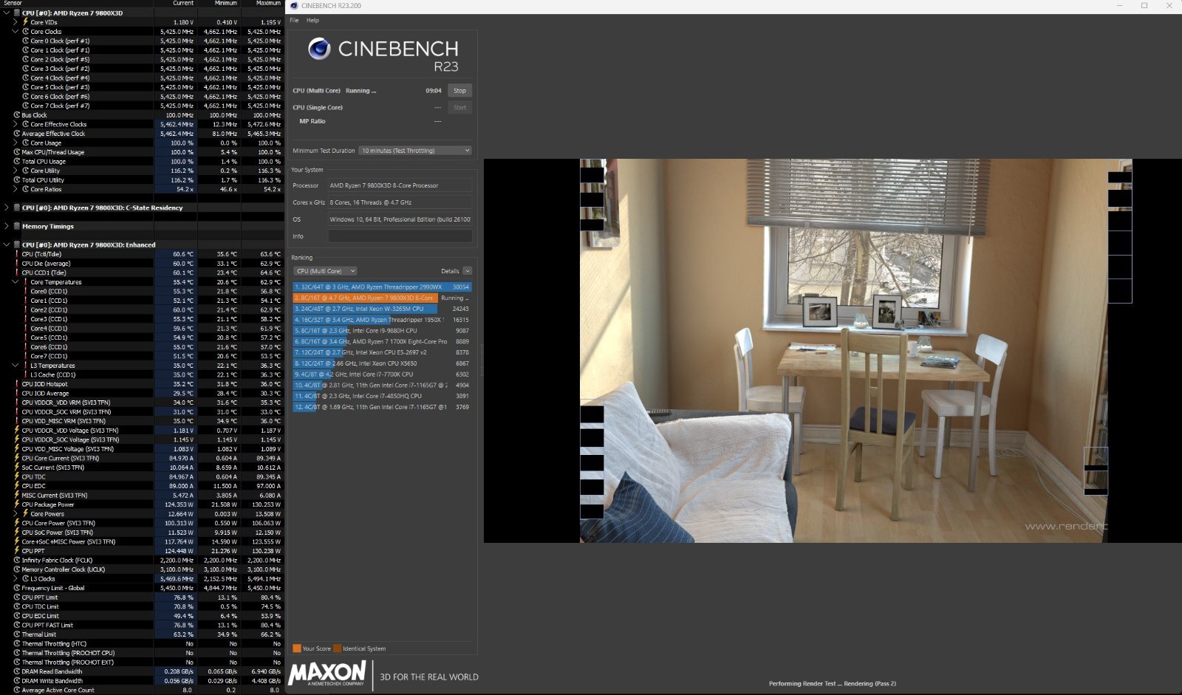This screenshot has width=1182, height=695.
Task: Click the Processor name field
Action: 400,185
